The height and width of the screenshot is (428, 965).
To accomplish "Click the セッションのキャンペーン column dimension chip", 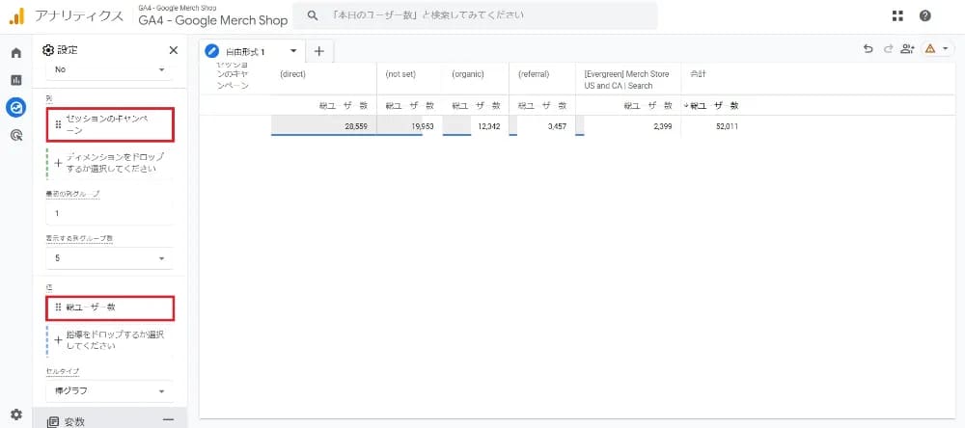I will click(110, 125).
